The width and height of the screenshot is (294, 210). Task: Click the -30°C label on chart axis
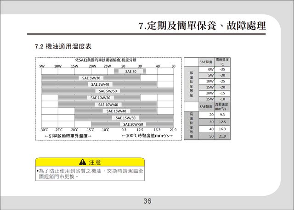[x=44, y=130]
